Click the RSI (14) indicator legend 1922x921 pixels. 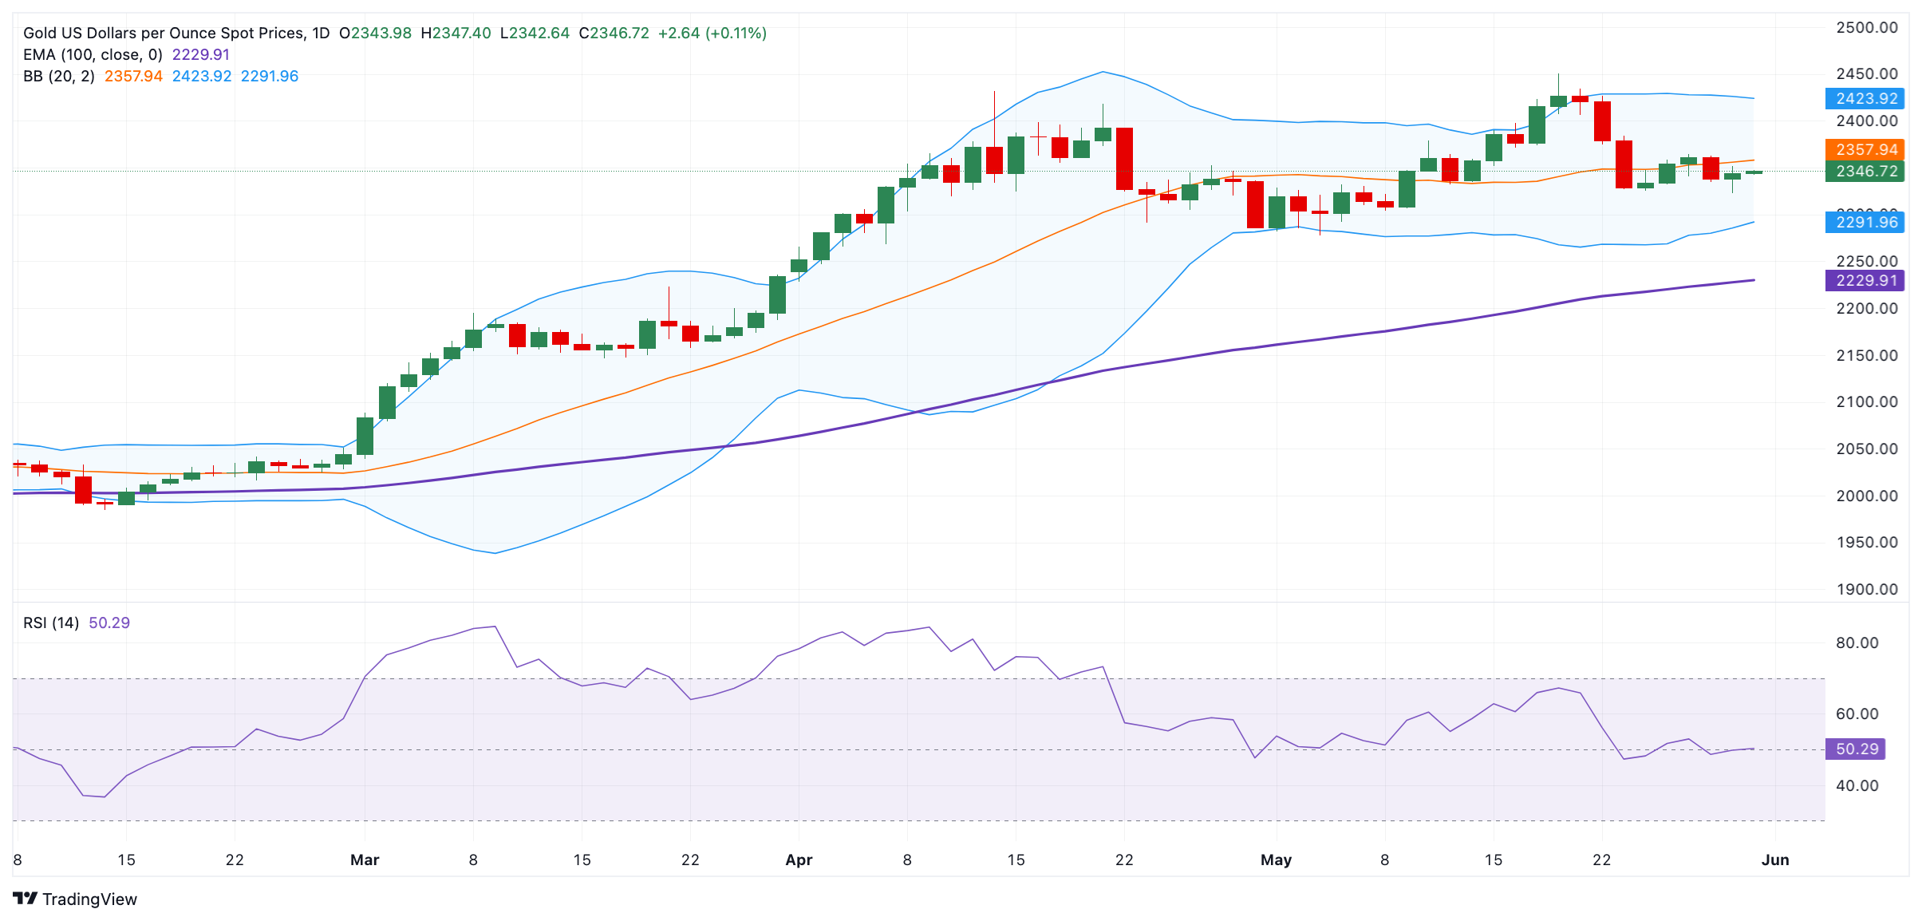[x=51, y=623]
